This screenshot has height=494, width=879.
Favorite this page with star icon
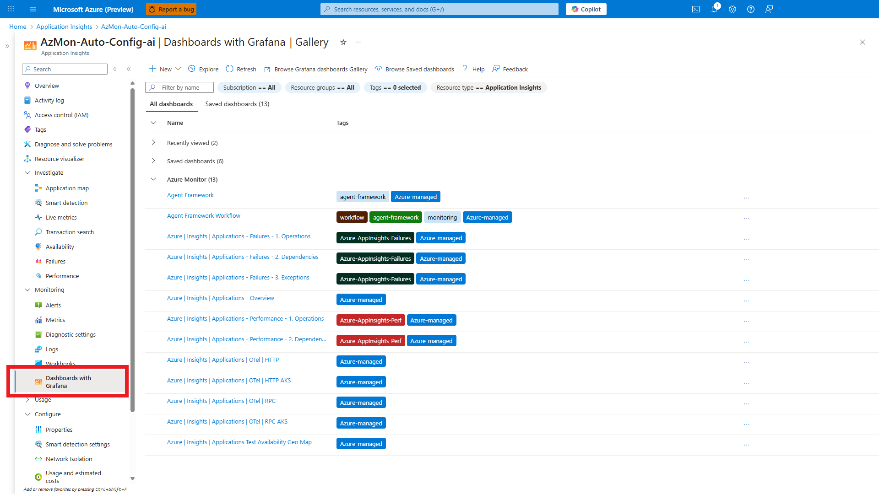pyautogui.click(x=343, y=42)
